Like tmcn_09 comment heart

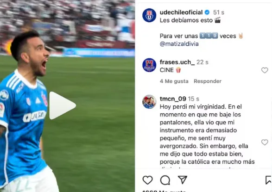coord(265,142)
